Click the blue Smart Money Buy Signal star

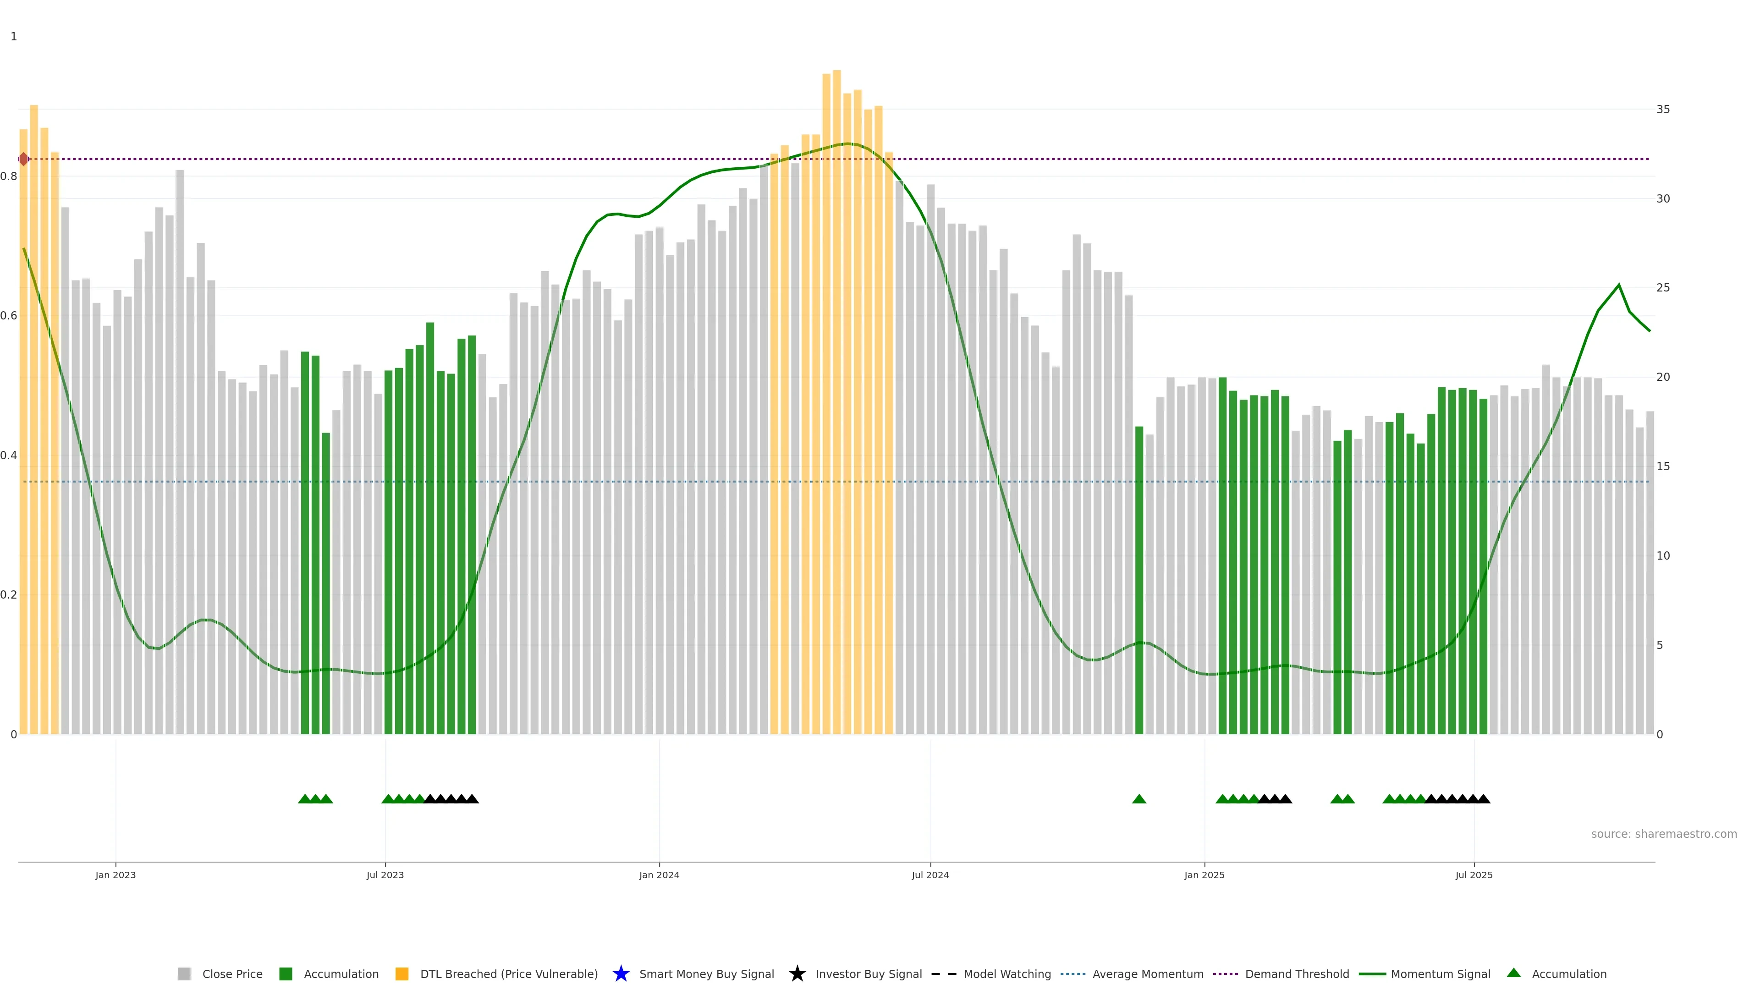pyautogui.click(x=621, y=973)
